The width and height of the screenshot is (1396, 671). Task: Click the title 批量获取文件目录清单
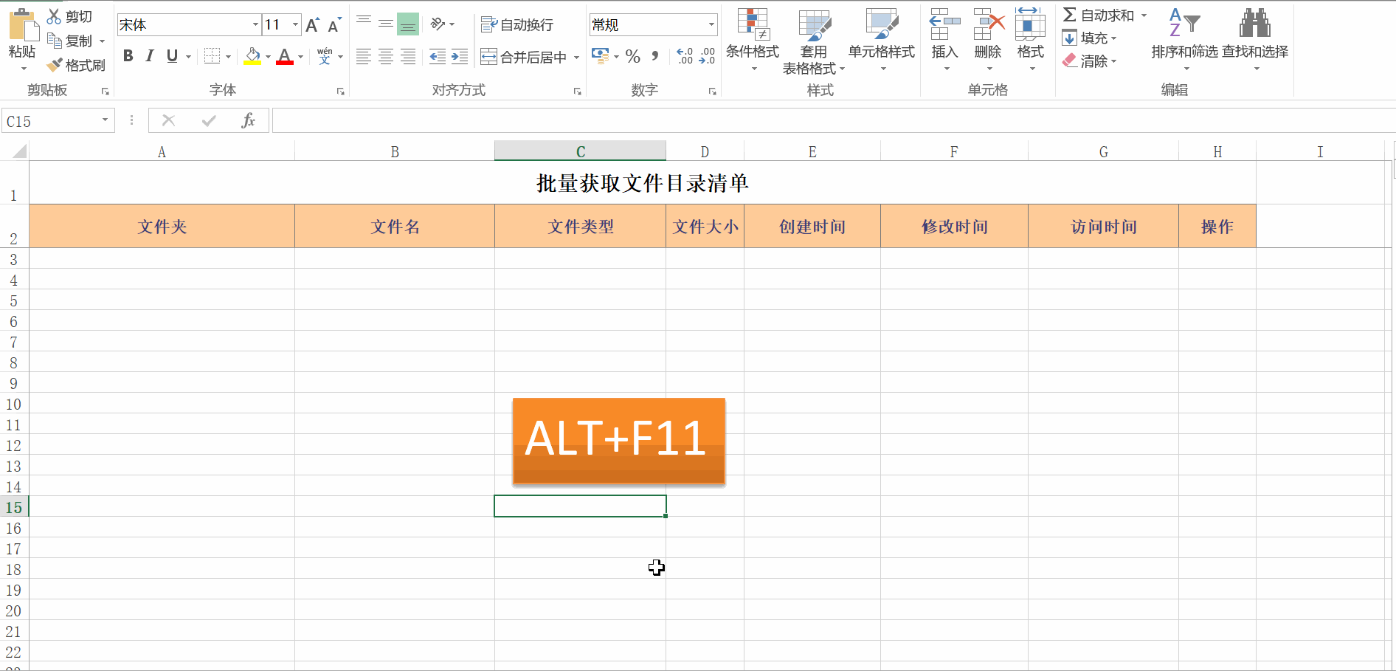(643, 183)
